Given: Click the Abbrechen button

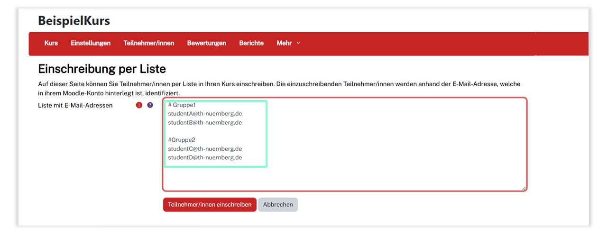Looking at the screenshot, I should pyautogui.click(x=278, y=205).
